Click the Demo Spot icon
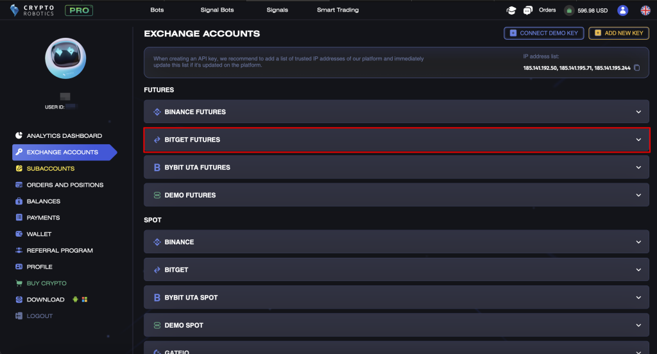This screenshot has height=354, width=657. [157, 325]
